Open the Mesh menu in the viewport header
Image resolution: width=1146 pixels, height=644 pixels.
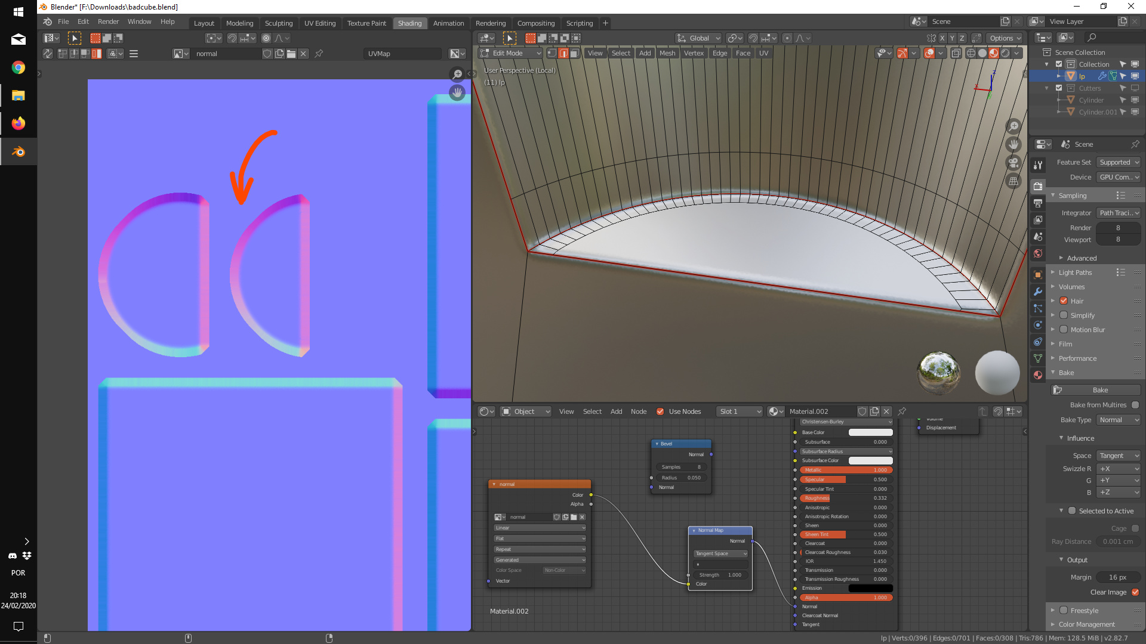[x=667, y=53]
